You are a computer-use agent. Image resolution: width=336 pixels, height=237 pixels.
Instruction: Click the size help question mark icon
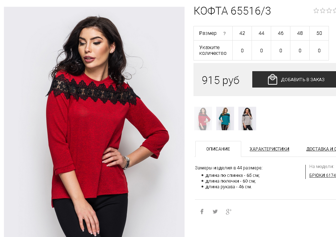pos(224,33)
